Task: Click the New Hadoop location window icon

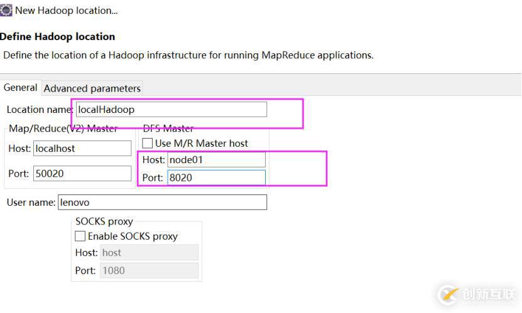Action: (x=6, y=10)
